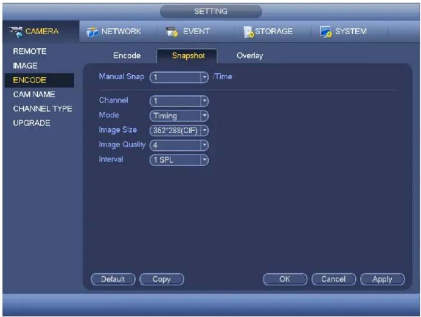Click the Manual Snap value field
Screen dimensions: 421x317
pyautogui.click(x=179, y=78)
